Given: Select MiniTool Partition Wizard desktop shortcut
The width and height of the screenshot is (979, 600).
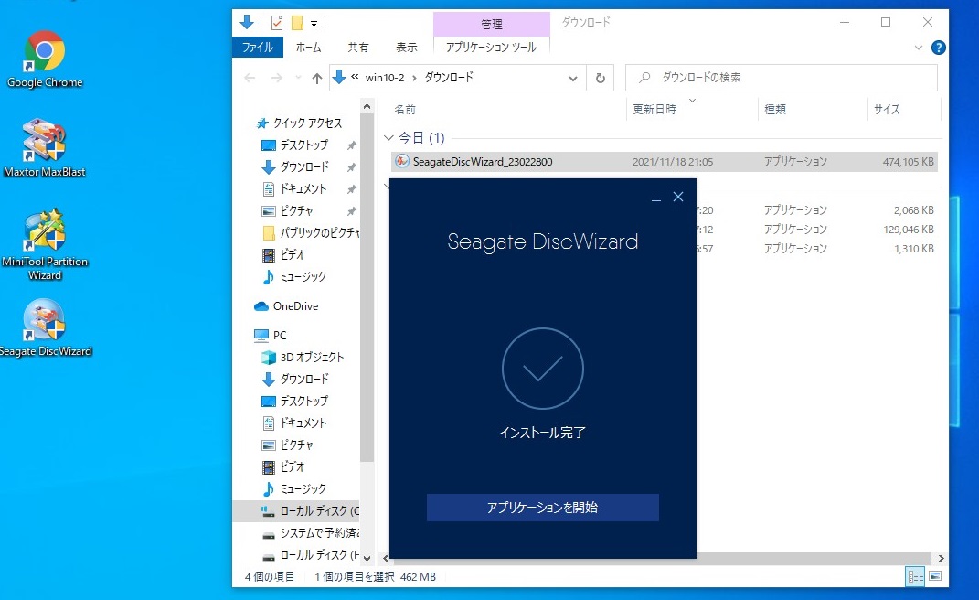Looking at the screenshot, I should click(x=44, y=244).
